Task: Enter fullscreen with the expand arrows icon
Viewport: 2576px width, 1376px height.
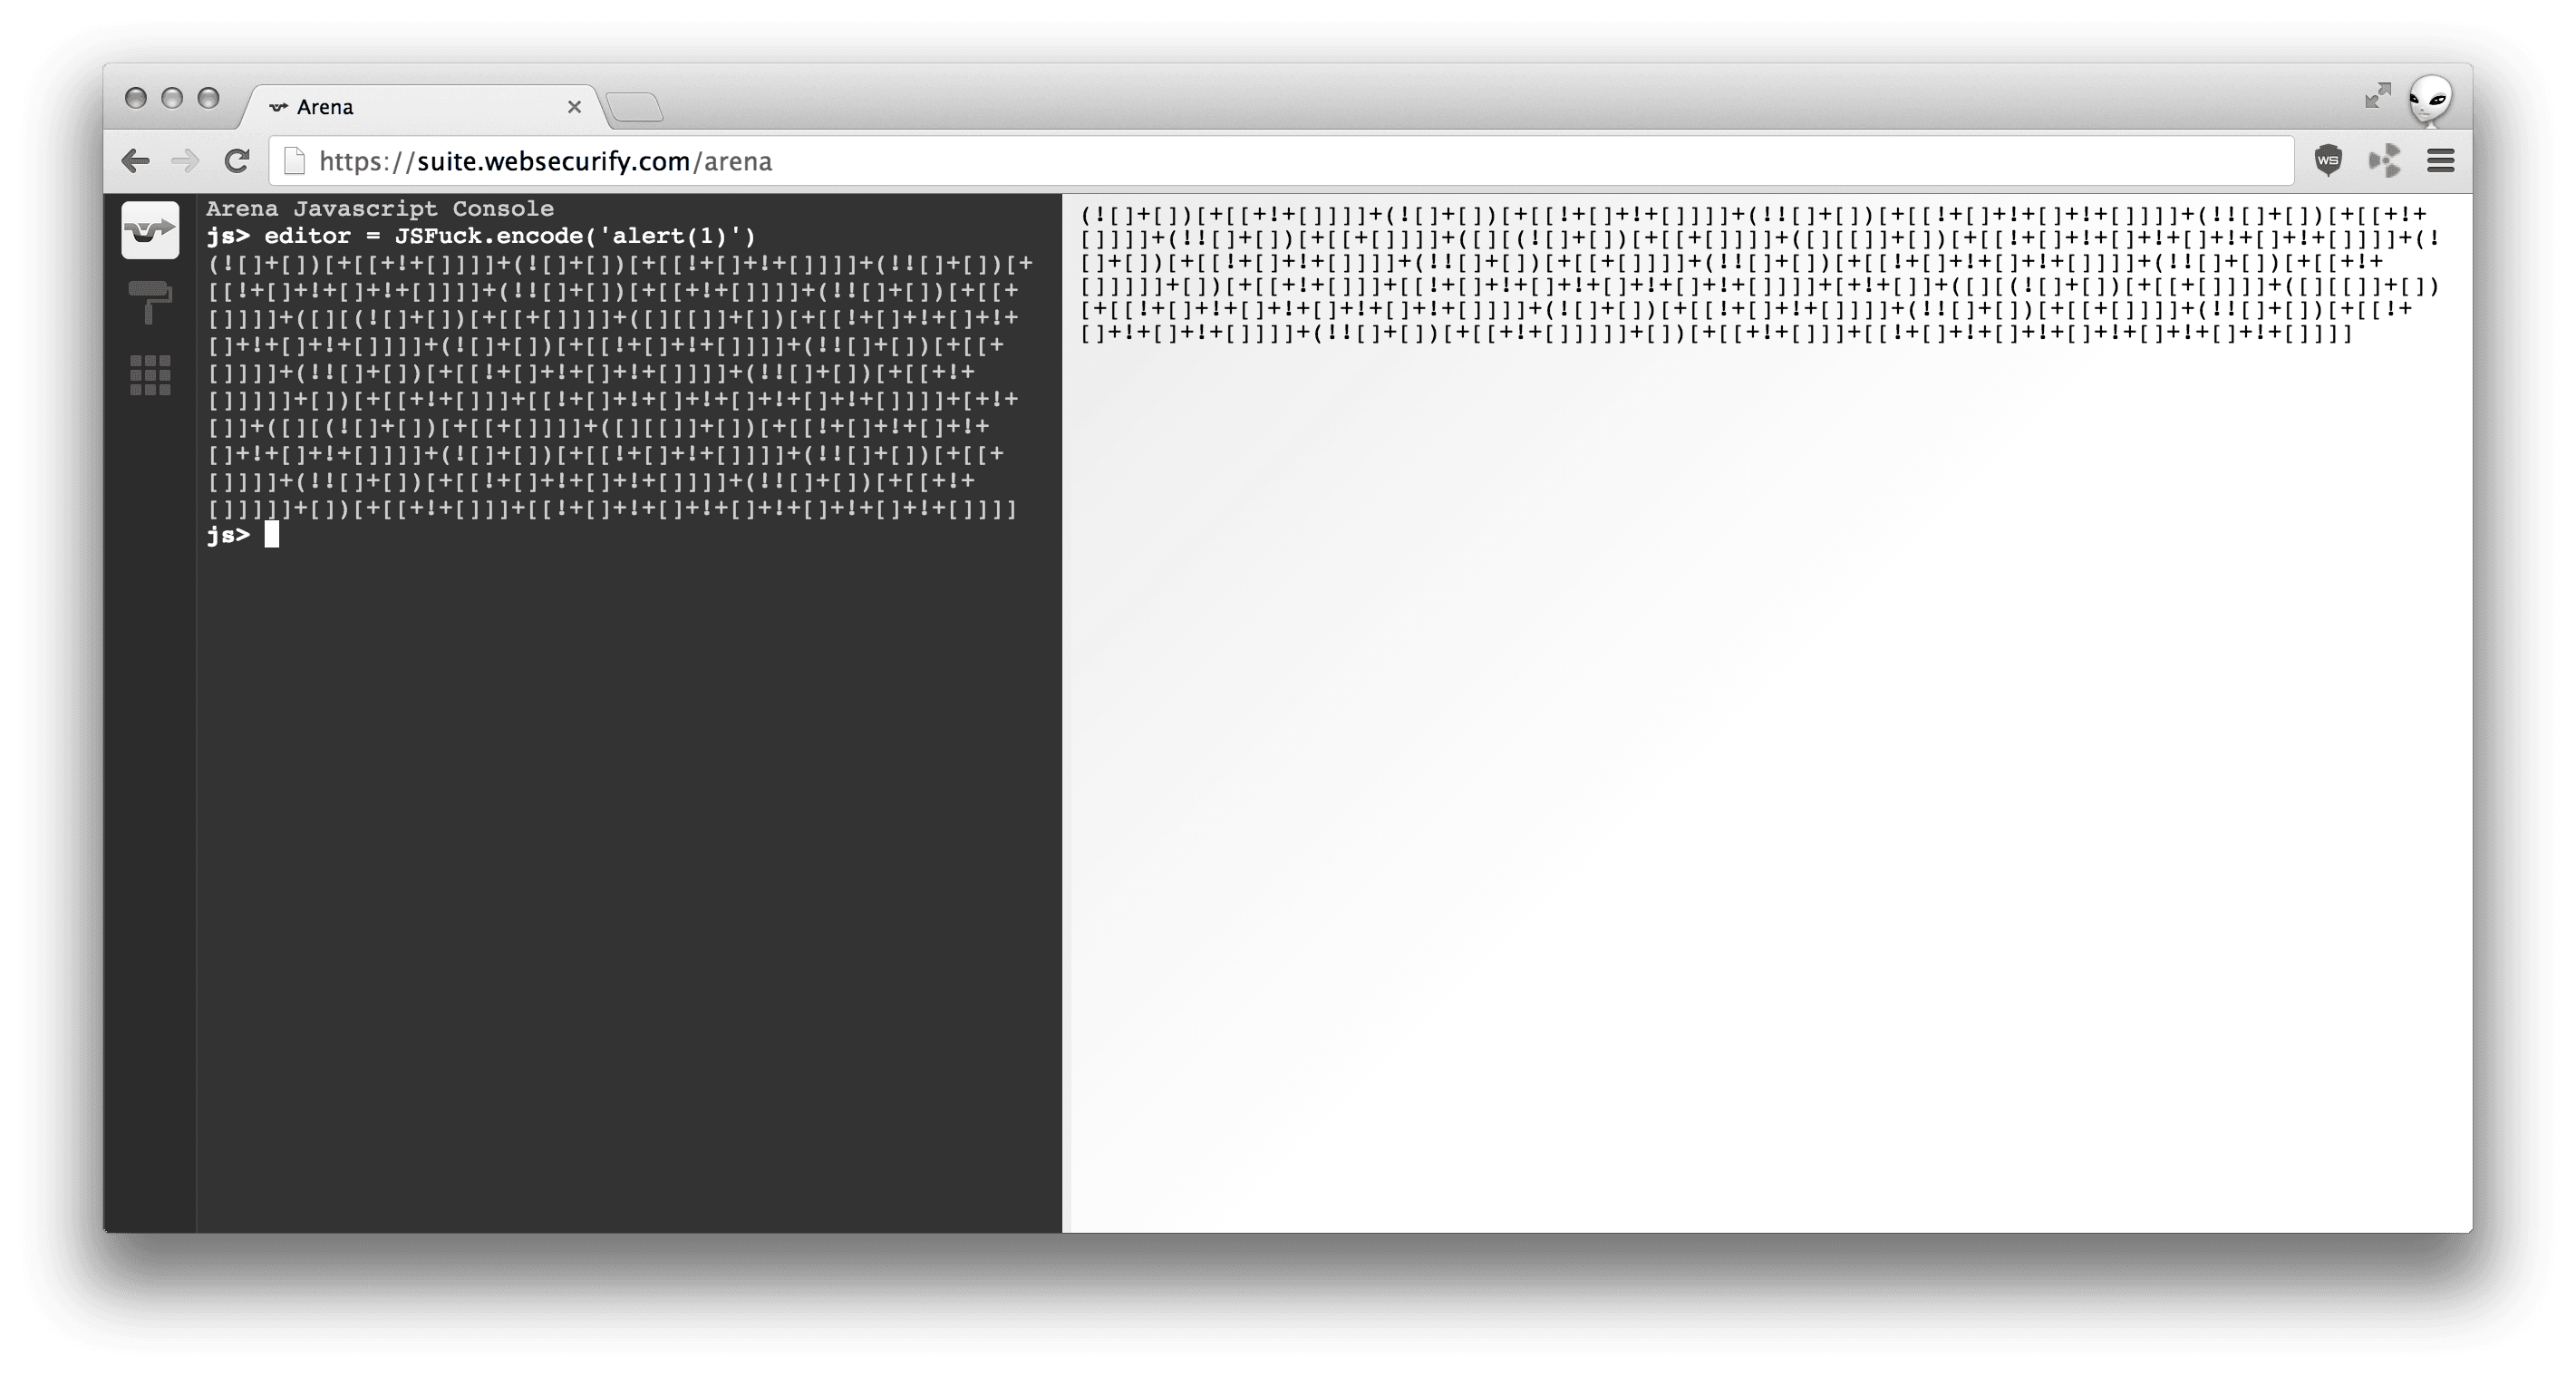Action: pos(2378,95)
